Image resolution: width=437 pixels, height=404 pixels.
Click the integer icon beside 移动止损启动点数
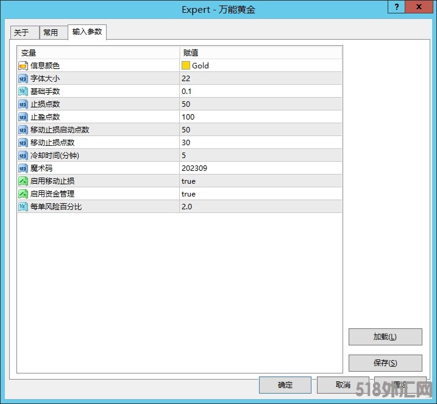[23, 130]
